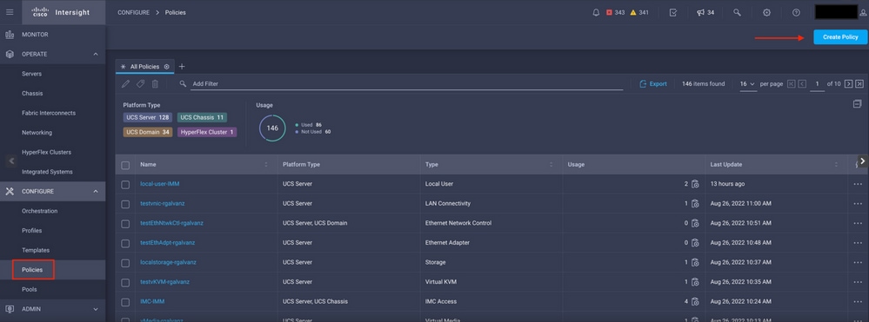The height and width of the screenshot is (322, 869).
Task: Select the All Policies tab
Action: tap(144, 66)
